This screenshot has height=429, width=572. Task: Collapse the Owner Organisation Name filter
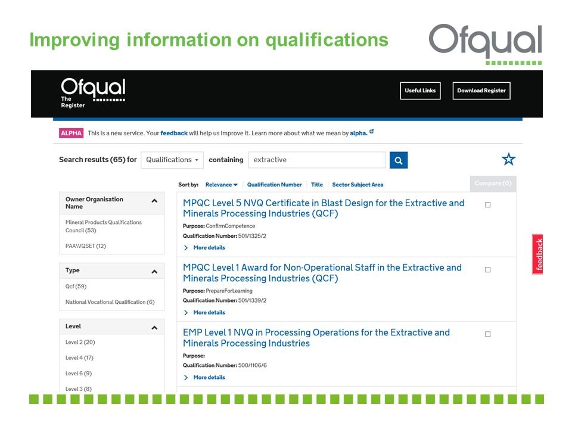coord(154,201)
